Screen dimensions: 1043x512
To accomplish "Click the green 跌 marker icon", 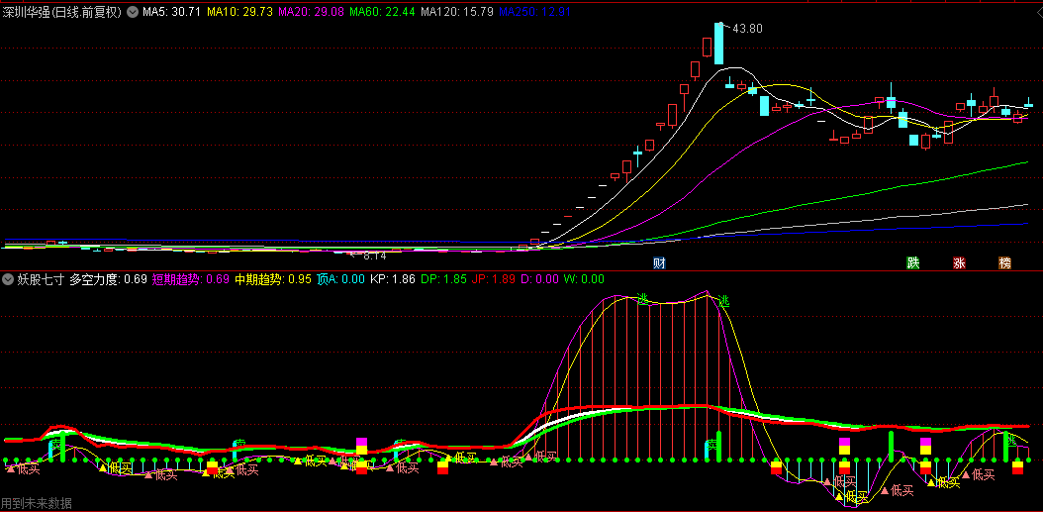I will [x=912, y=262].
